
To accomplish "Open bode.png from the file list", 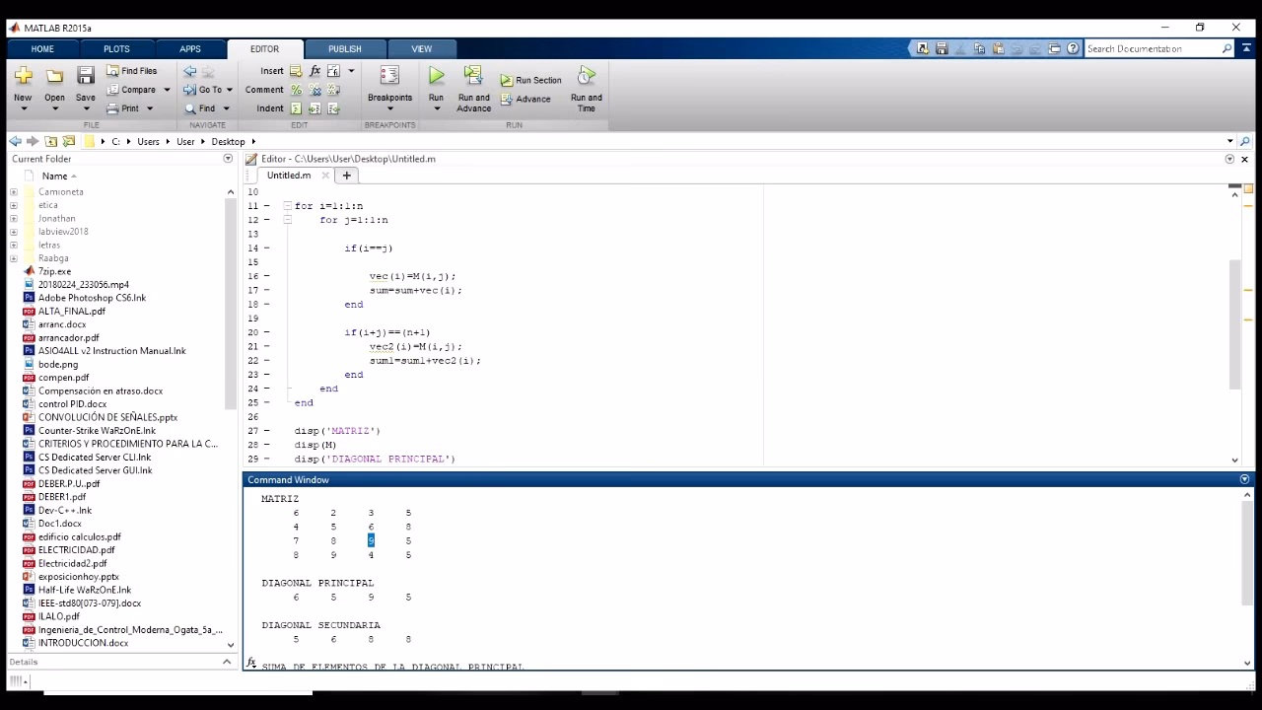I will coord(57,364).
